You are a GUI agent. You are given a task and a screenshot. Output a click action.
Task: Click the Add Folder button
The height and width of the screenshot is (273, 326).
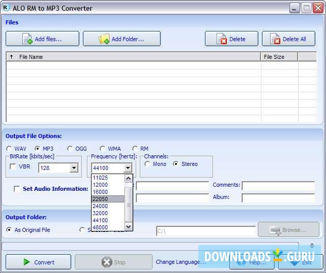point(122,39)
